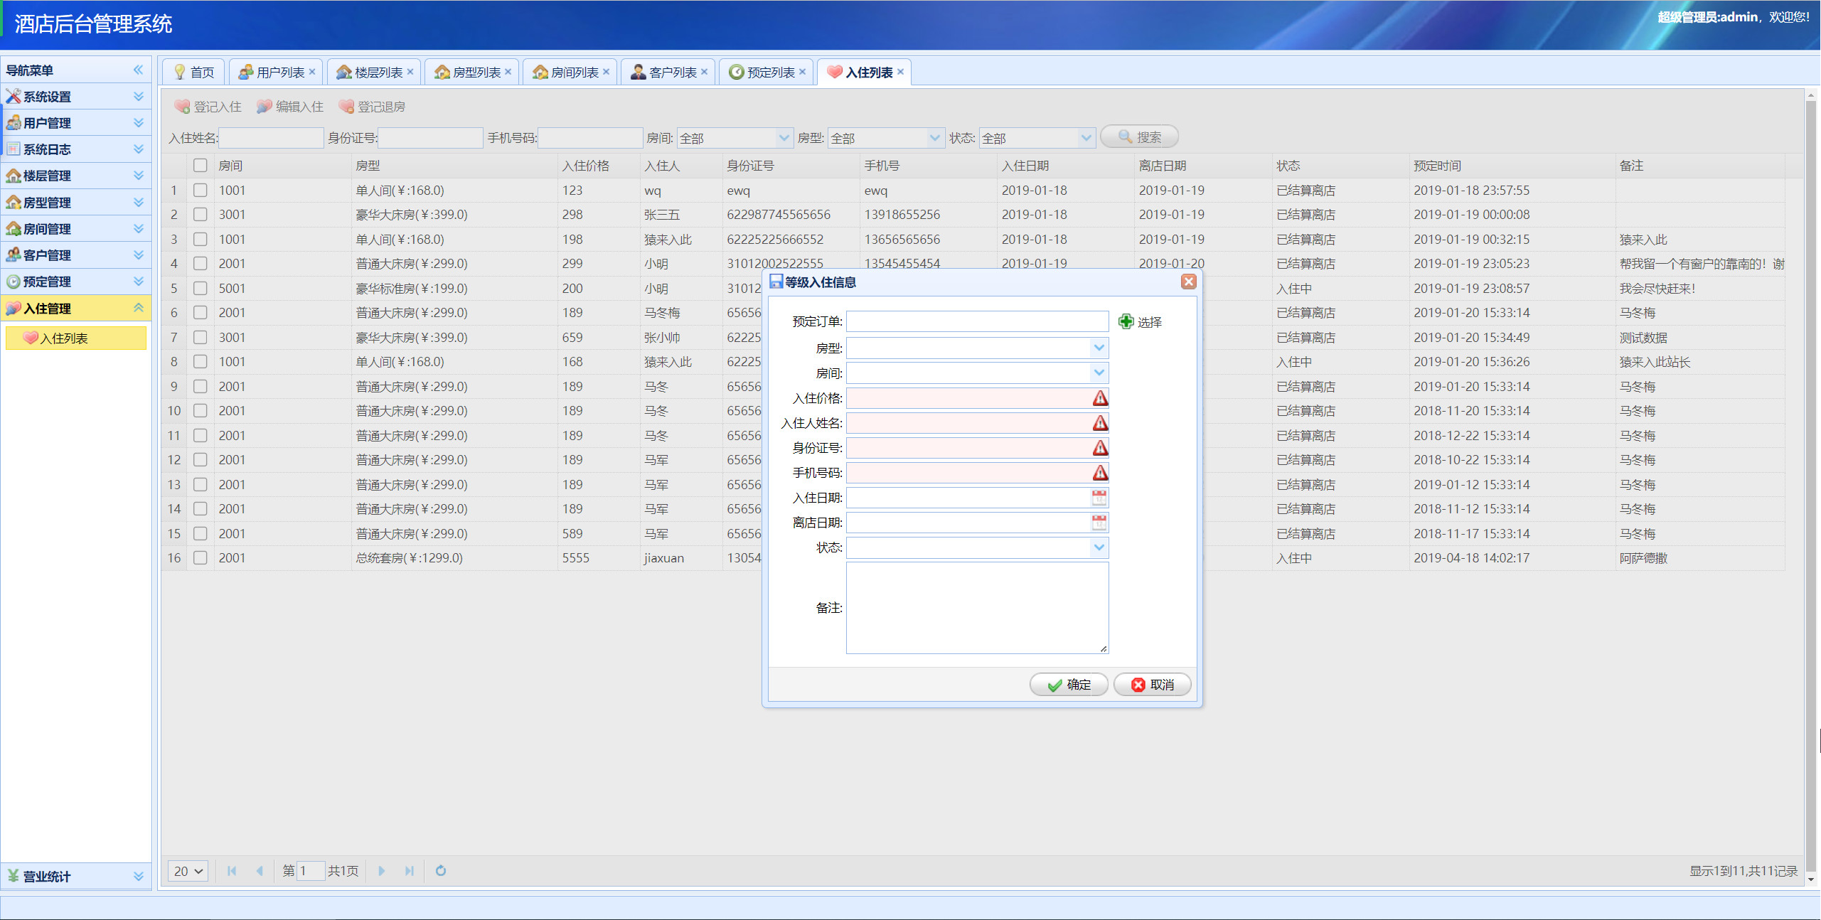Click the 取消 button in the dialog

pyautogui.click(x=1152, y=684)
